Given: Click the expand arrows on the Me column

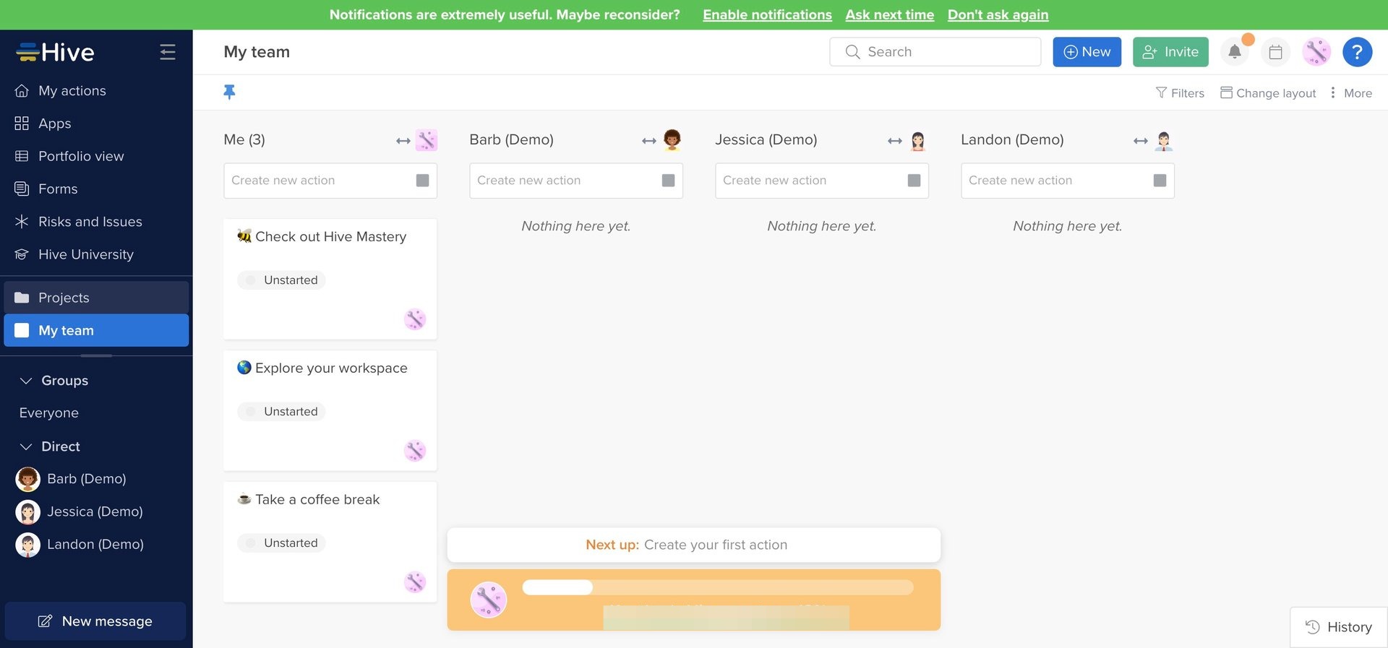Looking at the screenshot, I should pos(403,141).
